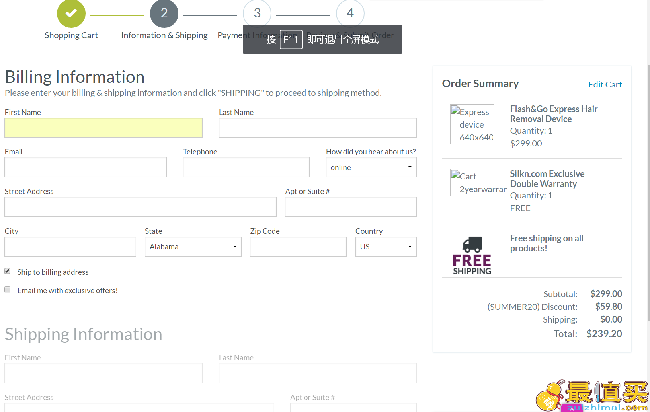The height and width of the screenshot is (412, 650).
Task: Click into the Email input field
Action: 86,167
